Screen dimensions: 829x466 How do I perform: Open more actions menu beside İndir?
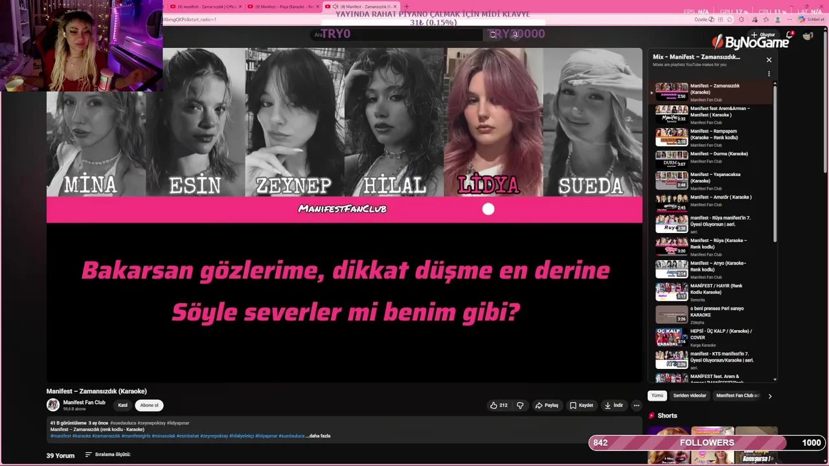click(x=636, y=405)
